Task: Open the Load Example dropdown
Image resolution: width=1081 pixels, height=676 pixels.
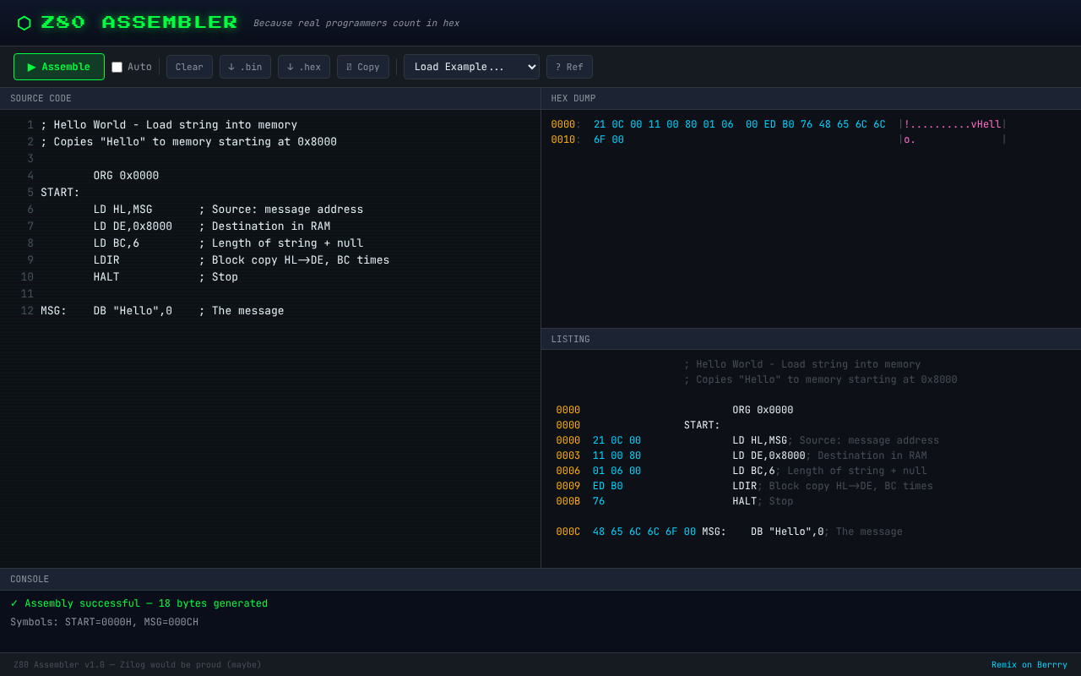Action: (x=471, y=67)
